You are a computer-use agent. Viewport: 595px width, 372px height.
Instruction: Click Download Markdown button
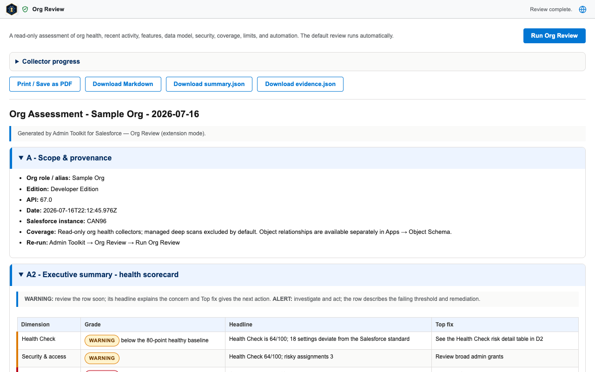point(123,84)
